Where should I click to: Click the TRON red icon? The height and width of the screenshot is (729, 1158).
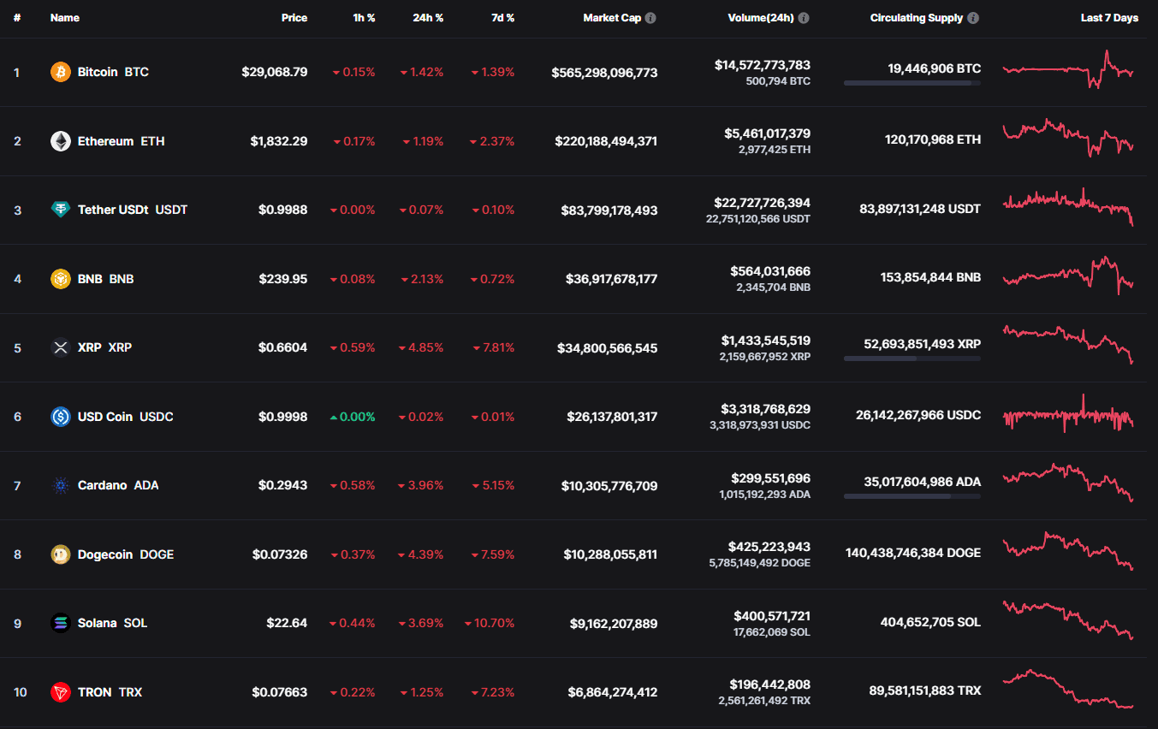[60, 692]
